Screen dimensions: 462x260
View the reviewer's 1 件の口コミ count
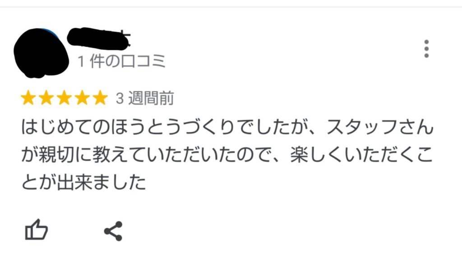pyautogui.click(x=121, y=61)
